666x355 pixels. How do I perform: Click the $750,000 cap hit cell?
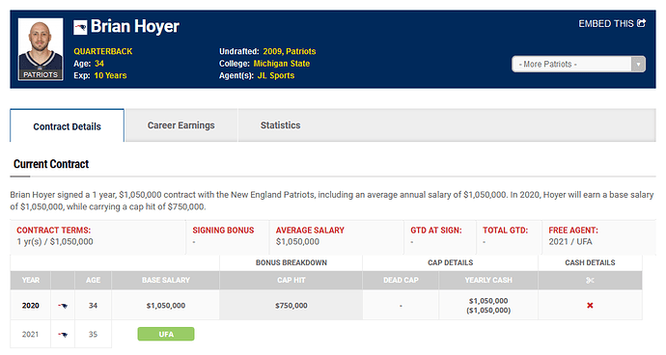[x=291, y=305]
